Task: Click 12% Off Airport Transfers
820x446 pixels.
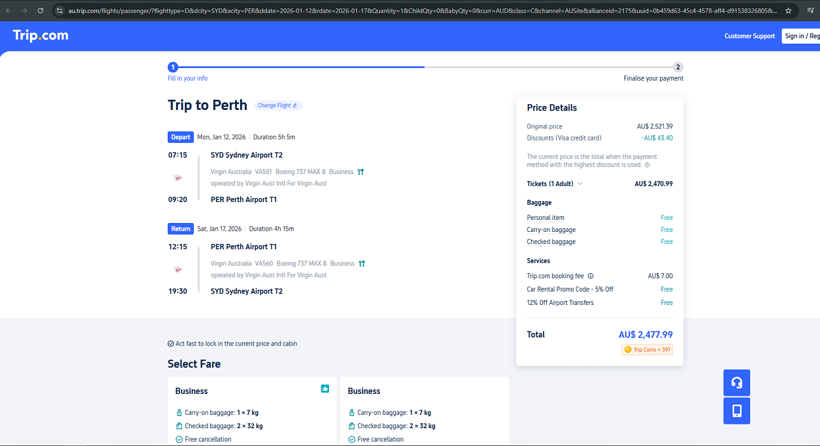Action: 560,303
